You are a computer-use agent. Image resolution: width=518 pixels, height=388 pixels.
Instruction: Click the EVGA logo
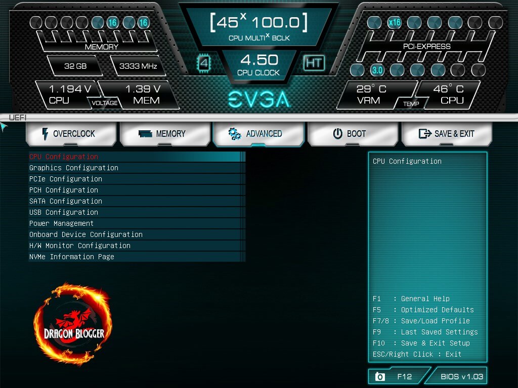259,100
